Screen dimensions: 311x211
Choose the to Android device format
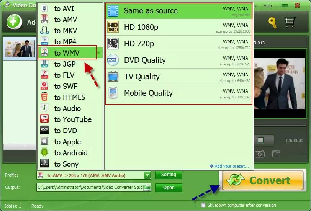70,153
